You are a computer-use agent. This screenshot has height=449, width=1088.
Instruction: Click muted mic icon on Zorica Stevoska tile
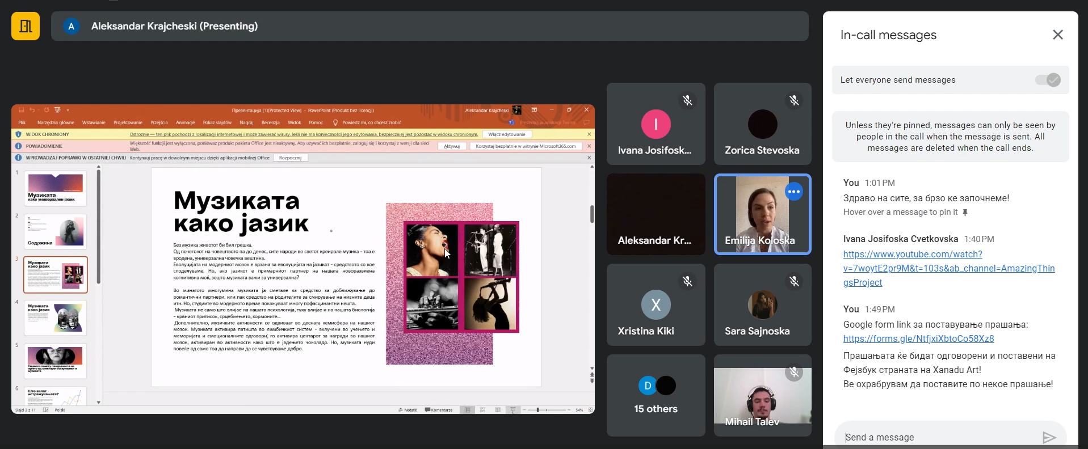pyautogui.click(x=794, y=101)
